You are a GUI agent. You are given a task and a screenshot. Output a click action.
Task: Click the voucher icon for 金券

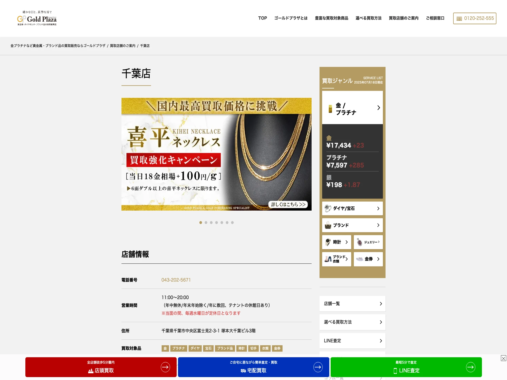[359, 259]
